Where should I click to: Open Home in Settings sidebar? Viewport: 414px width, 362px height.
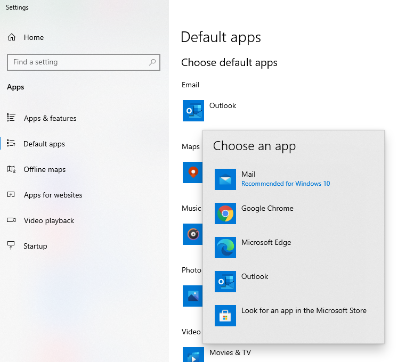pyautogui.click(x=85, y=37)
